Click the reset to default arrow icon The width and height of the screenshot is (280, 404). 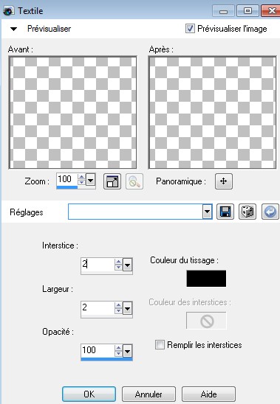pos(270,212)
